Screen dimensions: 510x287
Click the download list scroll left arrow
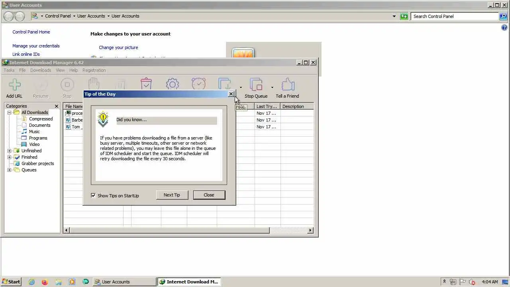[67, 230]
